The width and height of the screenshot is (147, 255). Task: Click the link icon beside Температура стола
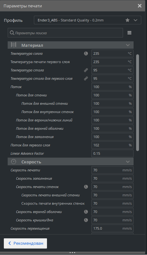coord(86,70)
